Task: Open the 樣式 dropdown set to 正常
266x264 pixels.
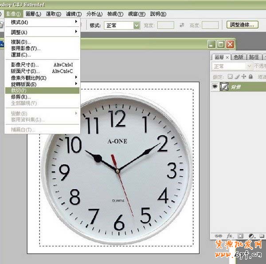Action: [x=122, y=26]
